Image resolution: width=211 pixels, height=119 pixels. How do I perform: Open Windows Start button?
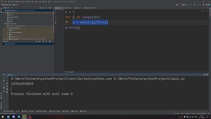click(x=3, y=117)
